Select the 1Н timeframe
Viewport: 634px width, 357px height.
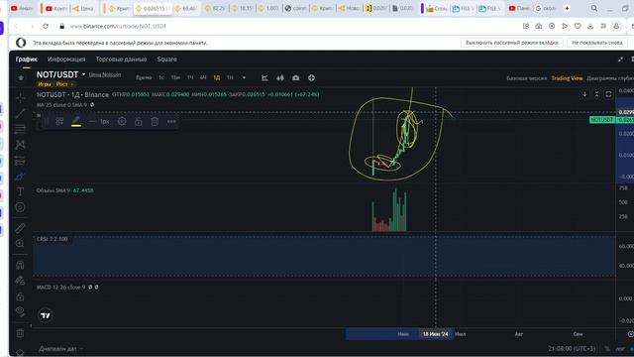click(x=230, y=77)
